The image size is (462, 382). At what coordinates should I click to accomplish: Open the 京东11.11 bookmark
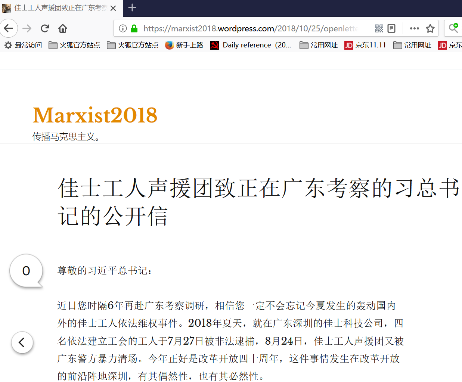coord(365,45)
